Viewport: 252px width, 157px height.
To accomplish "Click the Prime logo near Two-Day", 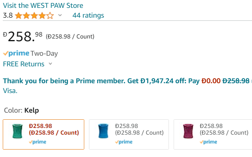I will point(16,53).
